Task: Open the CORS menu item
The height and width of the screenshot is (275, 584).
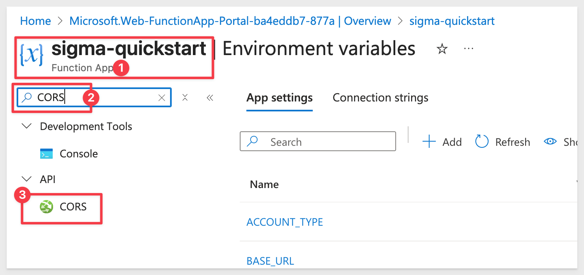Action: (x=73, y=207)
